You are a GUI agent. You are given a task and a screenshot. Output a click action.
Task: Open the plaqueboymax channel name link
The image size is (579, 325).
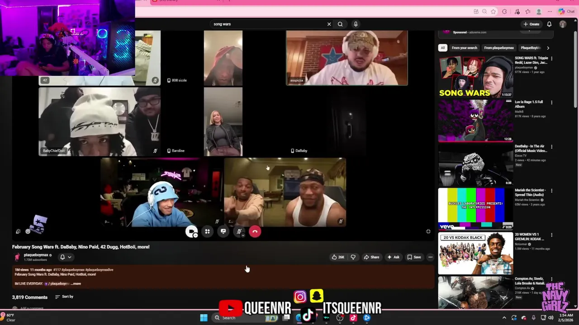[36, 255]
